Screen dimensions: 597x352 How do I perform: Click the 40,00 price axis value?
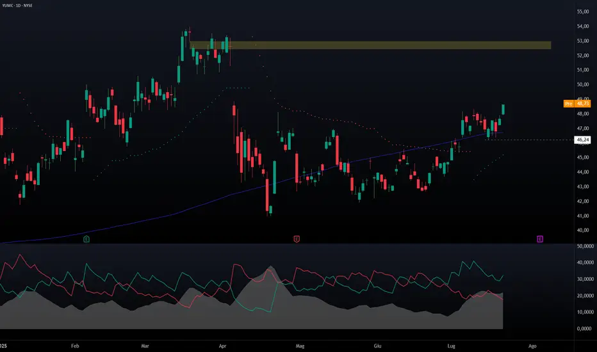[x=583, y=230]
